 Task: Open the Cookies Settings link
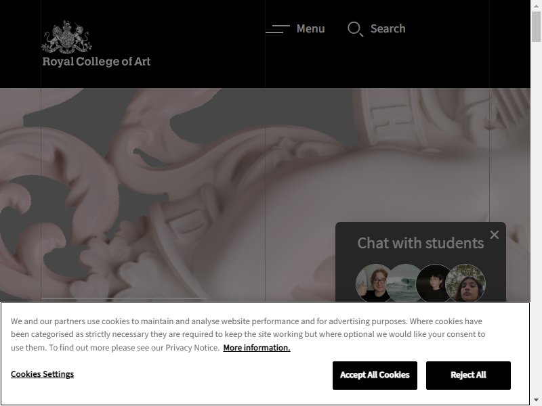(x=42, y=374)
